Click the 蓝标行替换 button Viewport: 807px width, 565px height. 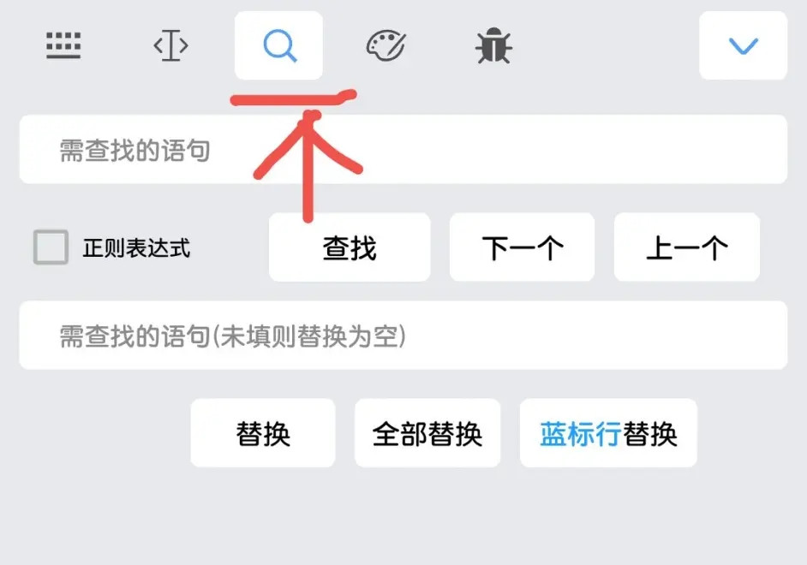pos(608,433)
